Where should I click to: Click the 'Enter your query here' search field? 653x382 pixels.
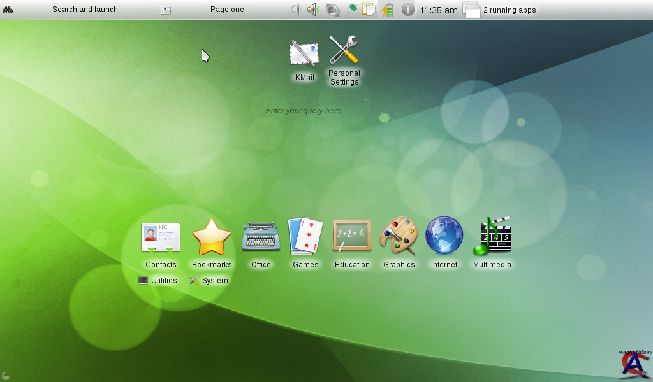pos(303,111)
